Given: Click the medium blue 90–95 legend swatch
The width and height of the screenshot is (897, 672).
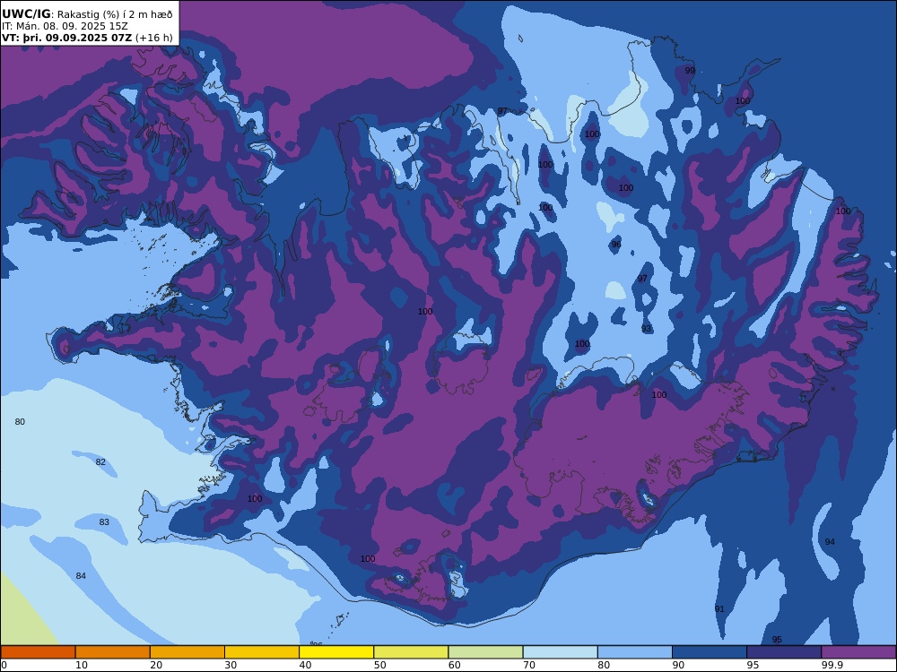Looking at the screenshot, I should point(710,652).
